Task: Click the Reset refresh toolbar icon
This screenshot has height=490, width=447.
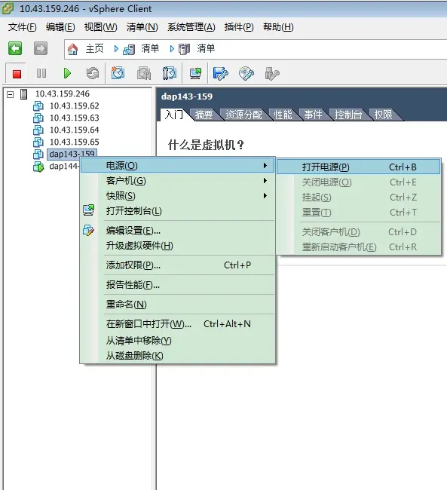Action: [x=93, y=73]
